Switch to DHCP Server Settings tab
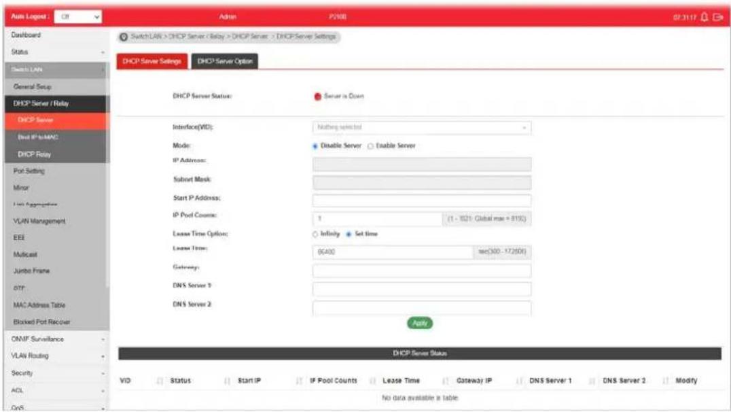The width and height of the screenshot is (731, 412). [x=152, y=61]
